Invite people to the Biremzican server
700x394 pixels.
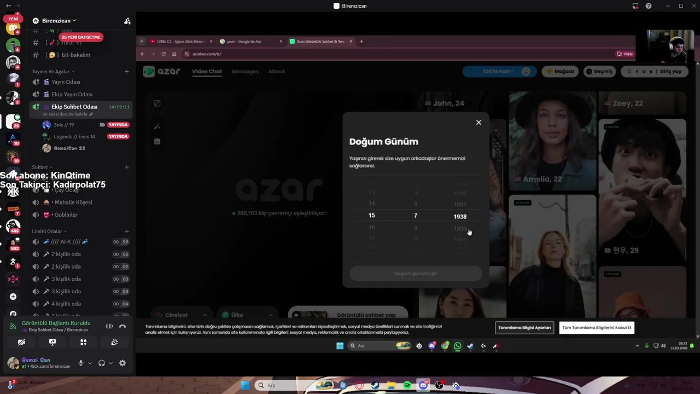[x=127, y=21]
